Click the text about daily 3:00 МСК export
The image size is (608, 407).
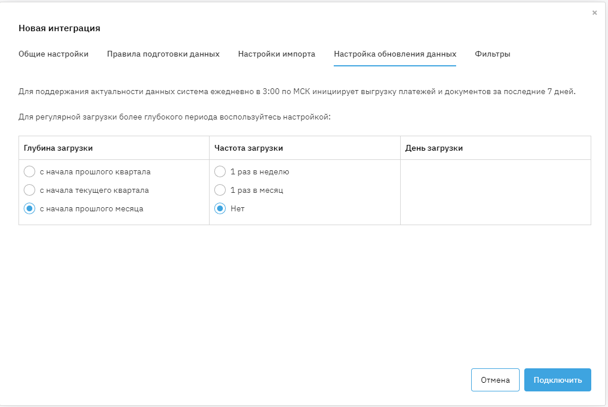click(297, 91)
